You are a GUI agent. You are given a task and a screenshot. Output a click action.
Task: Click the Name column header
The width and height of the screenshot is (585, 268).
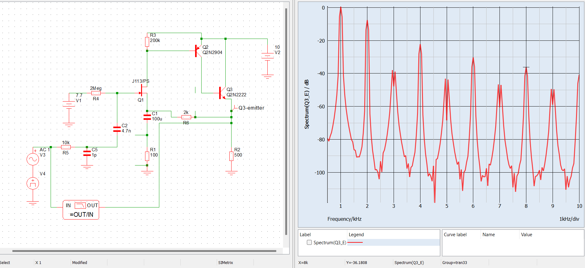[x=489, y=235]
